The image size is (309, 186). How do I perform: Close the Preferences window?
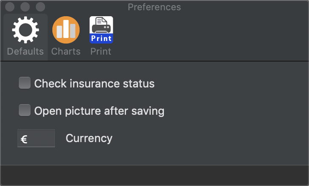(10, 7)
